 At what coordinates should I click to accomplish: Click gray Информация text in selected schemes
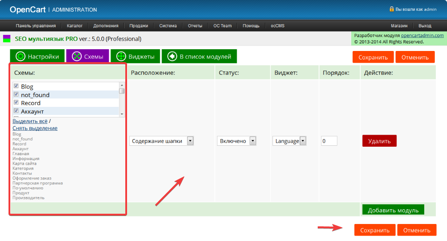[x=26, y=158]
